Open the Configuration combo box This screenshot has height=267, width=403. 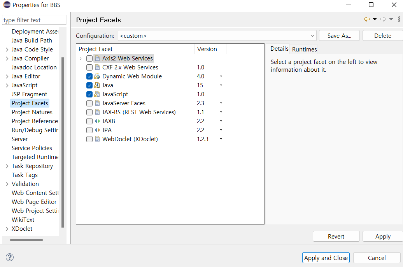pos(217,35)
